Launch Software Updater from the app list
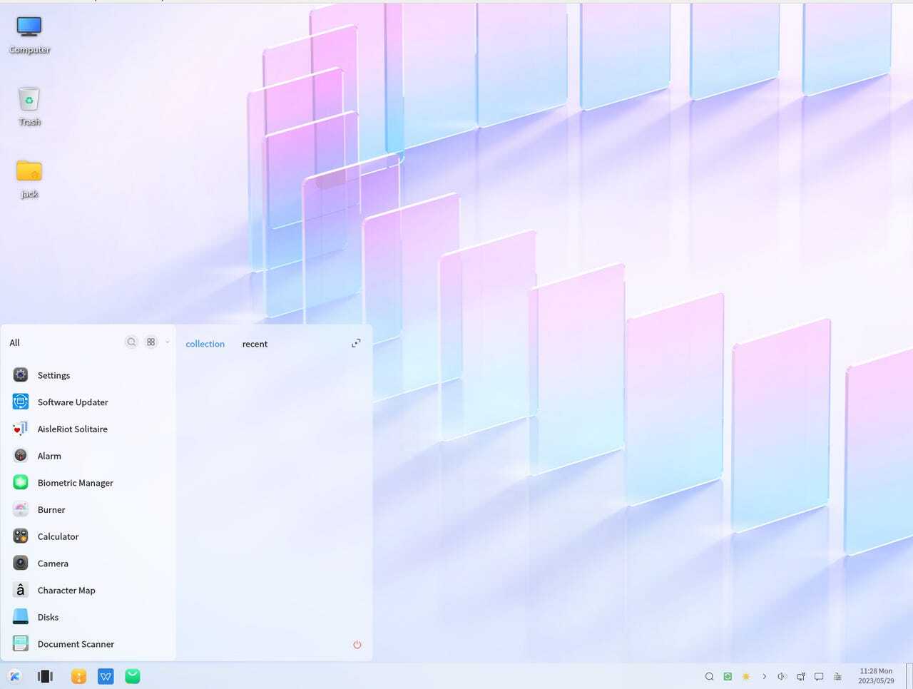The height and width of the screenshot is (689, 913). [72, 402]
